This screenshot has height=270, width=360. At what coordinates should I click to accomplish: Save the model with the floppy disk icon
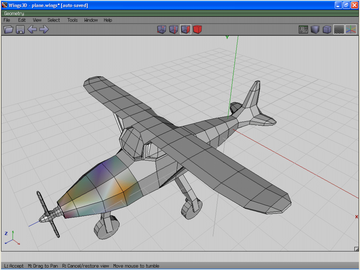point(20,30)
